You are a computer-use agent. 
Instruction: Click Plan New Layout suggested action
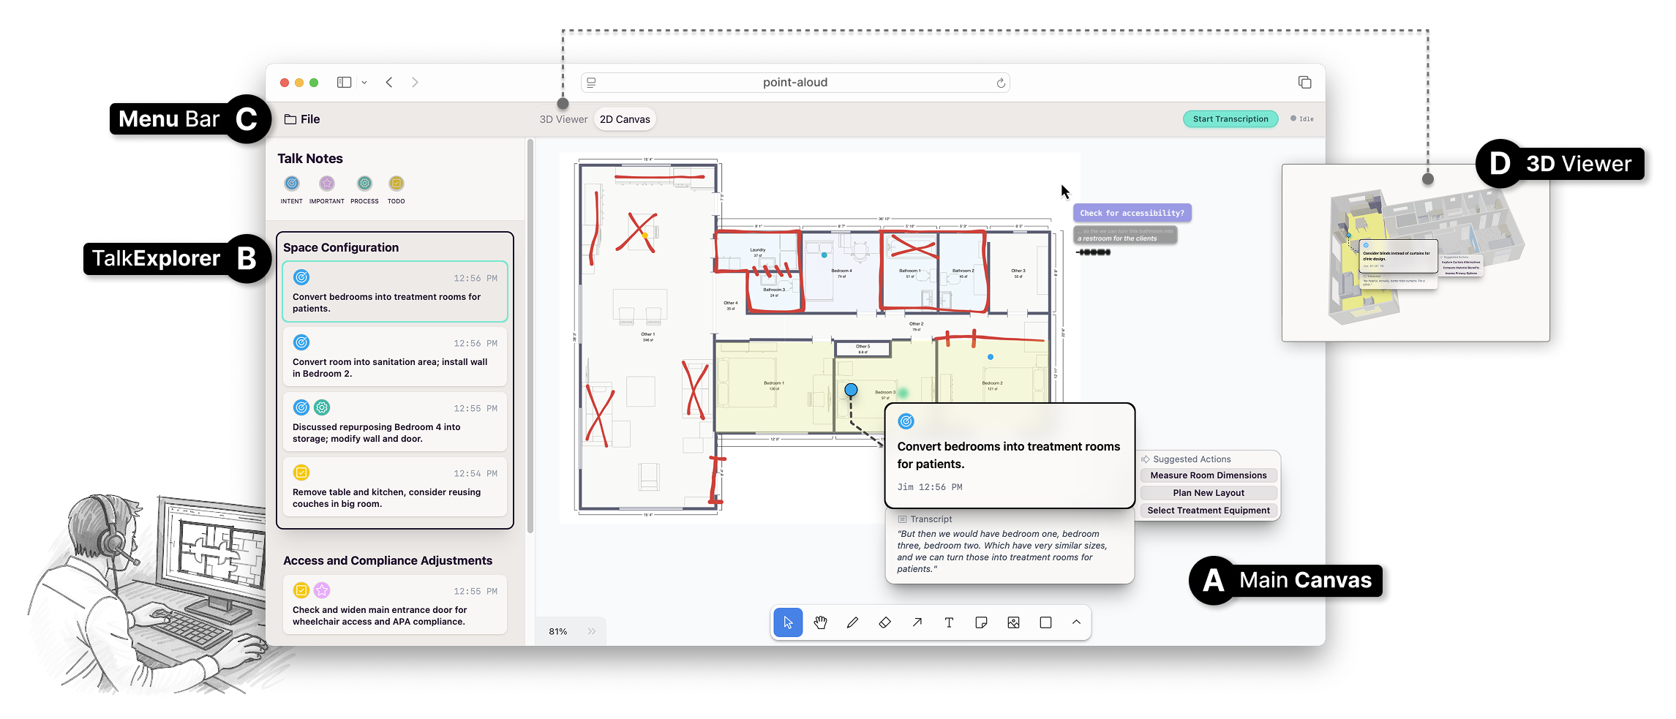1209,493
